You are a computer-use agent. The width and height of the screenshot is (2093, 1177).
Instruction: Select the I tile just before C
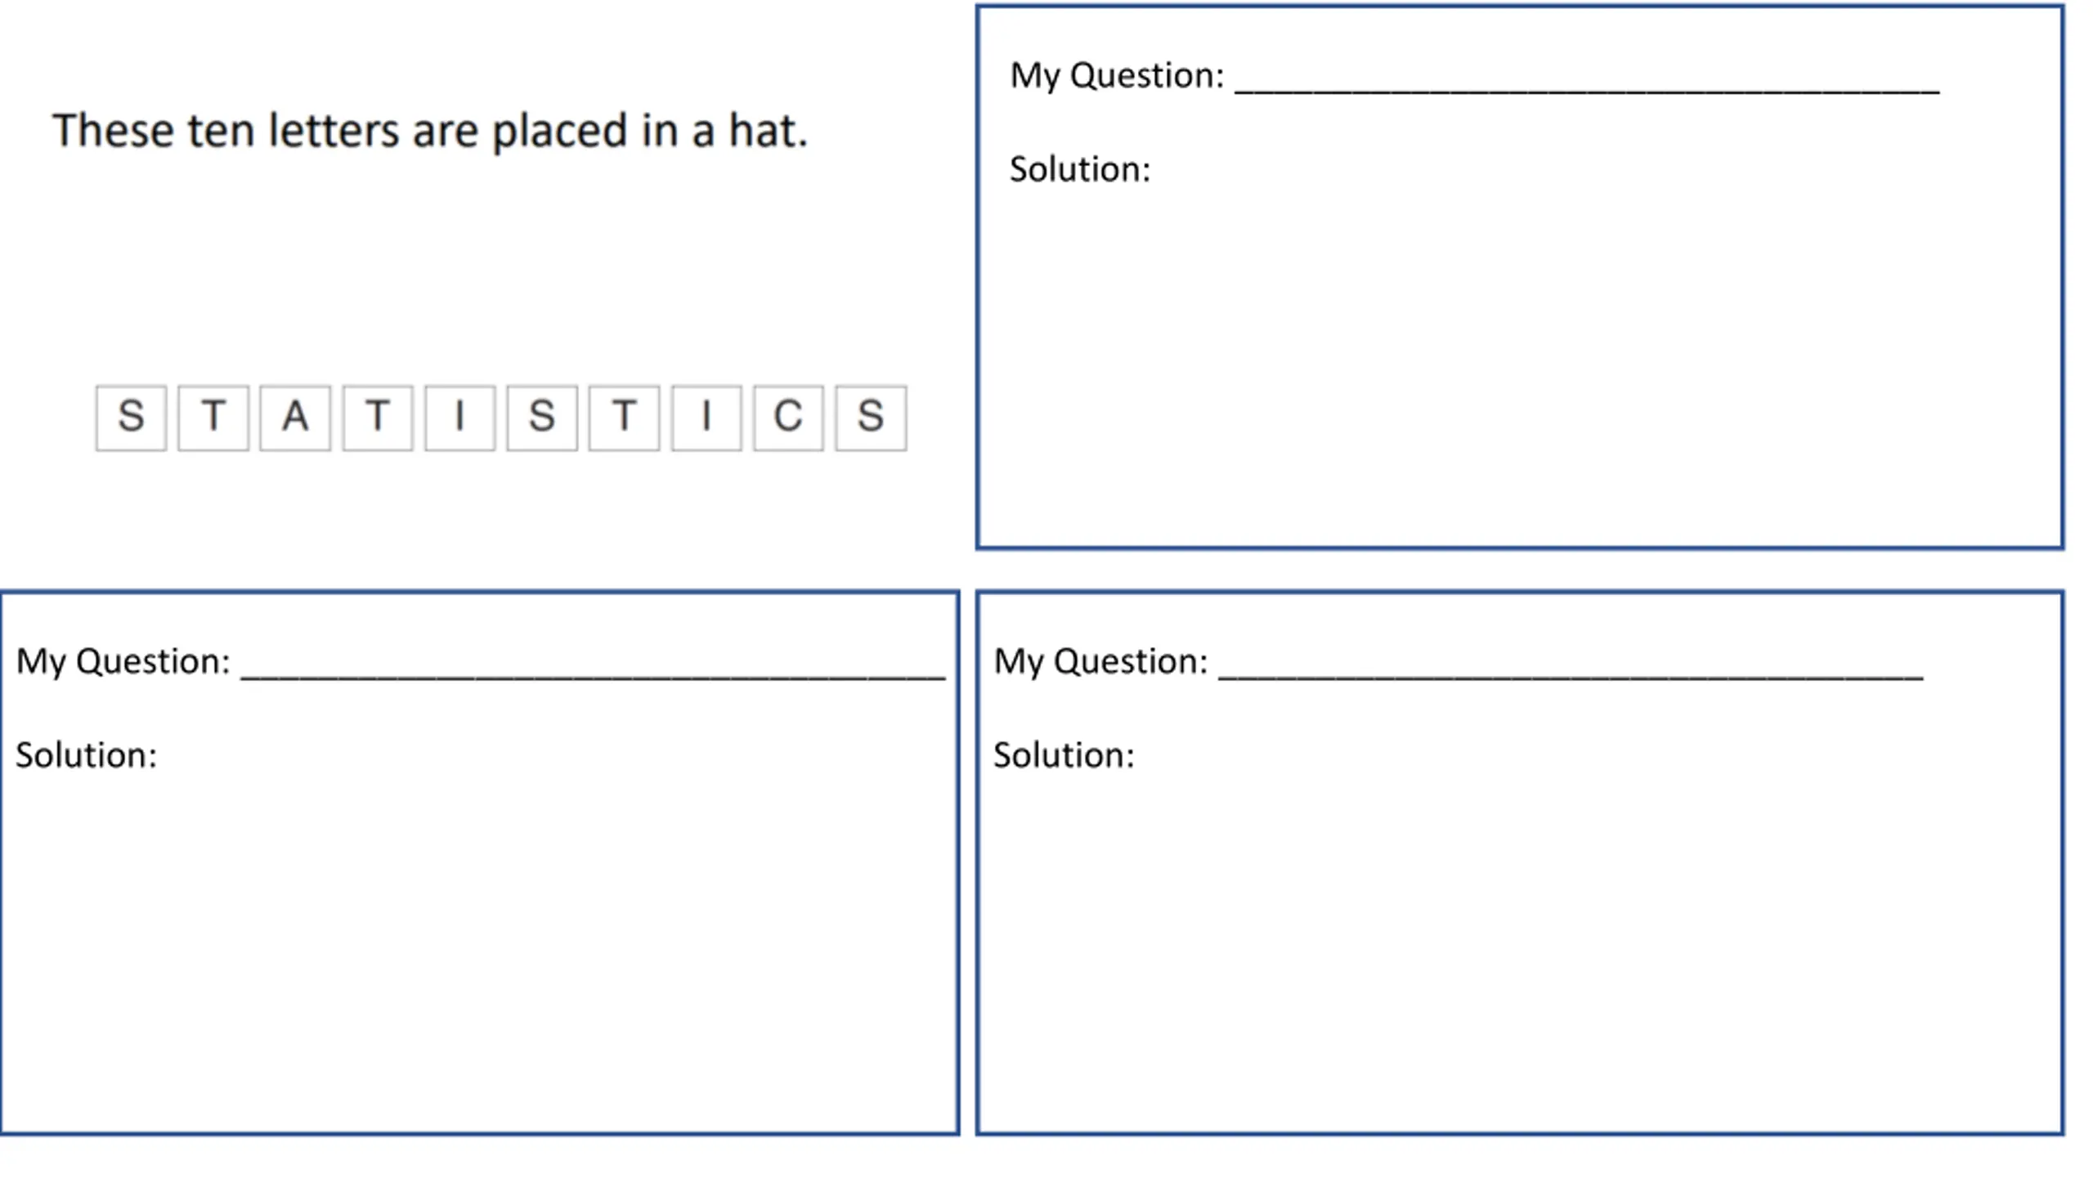click(706, 418)
